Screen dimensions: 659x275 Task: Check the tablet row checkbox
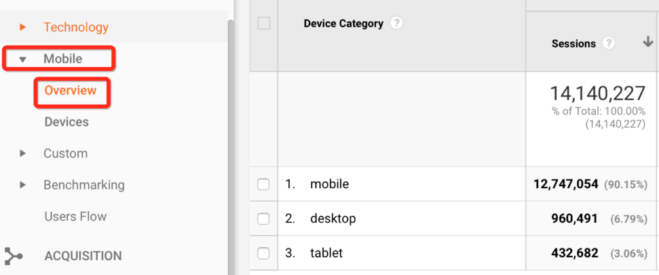[x=263, y=253]
